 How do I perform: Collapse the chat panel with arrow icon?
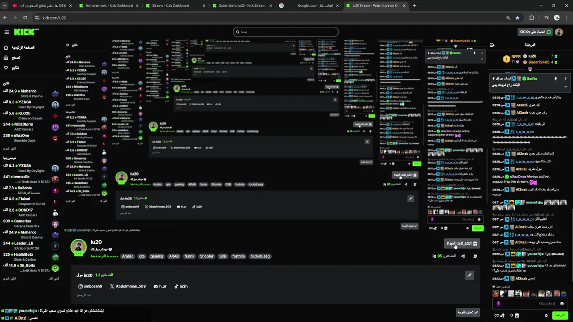(x=492, y=45)
